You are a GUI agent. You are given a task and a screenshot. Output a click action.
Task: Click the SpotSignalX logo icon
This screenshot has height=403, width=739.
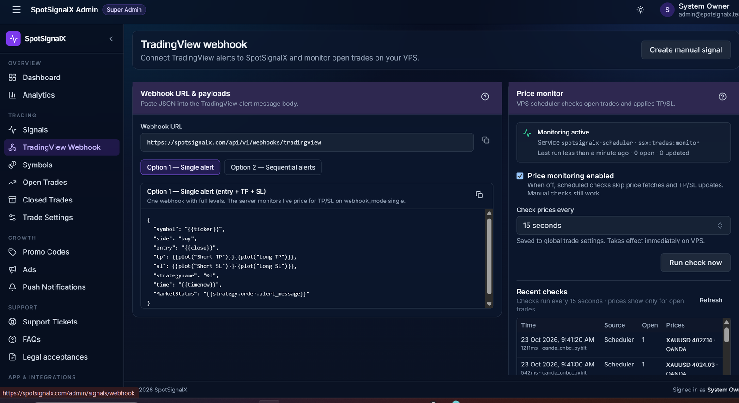pyautogui.click(x=13, y=38)
